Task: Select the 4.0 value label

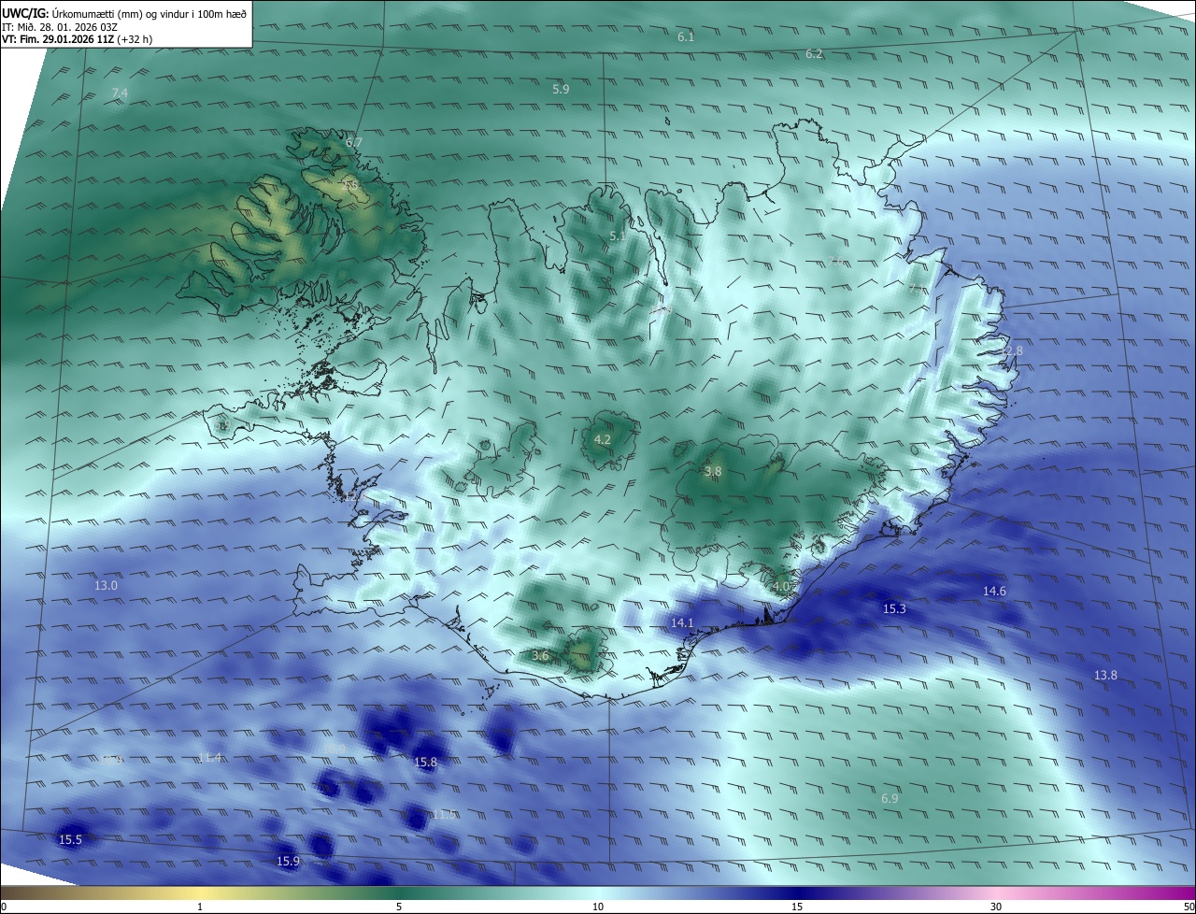Action: (781, 586)
